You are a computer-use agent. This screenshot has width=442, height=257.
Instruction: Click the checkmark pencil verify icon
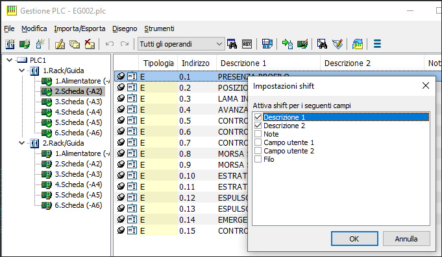click(338, 44)
